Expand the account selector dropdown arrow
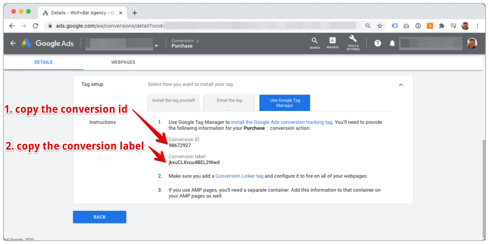The height and width of the screenshot is (244, 489). (x=156, y=45)
